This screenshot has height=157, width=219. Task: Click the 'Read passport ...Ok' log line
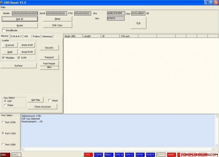(x=32, y=122)
